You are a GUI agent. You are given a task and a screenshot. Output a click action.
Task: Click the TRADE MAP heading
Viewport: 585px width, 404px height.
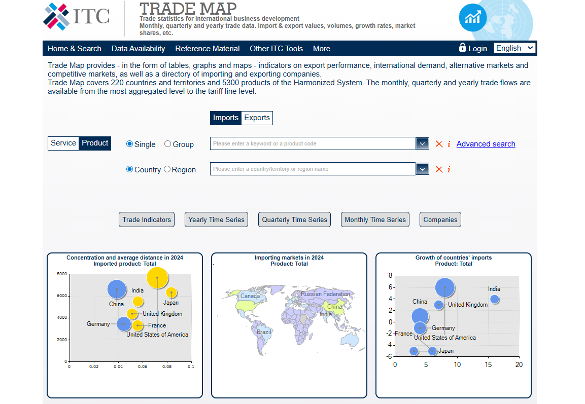click(x=188, y=9)
